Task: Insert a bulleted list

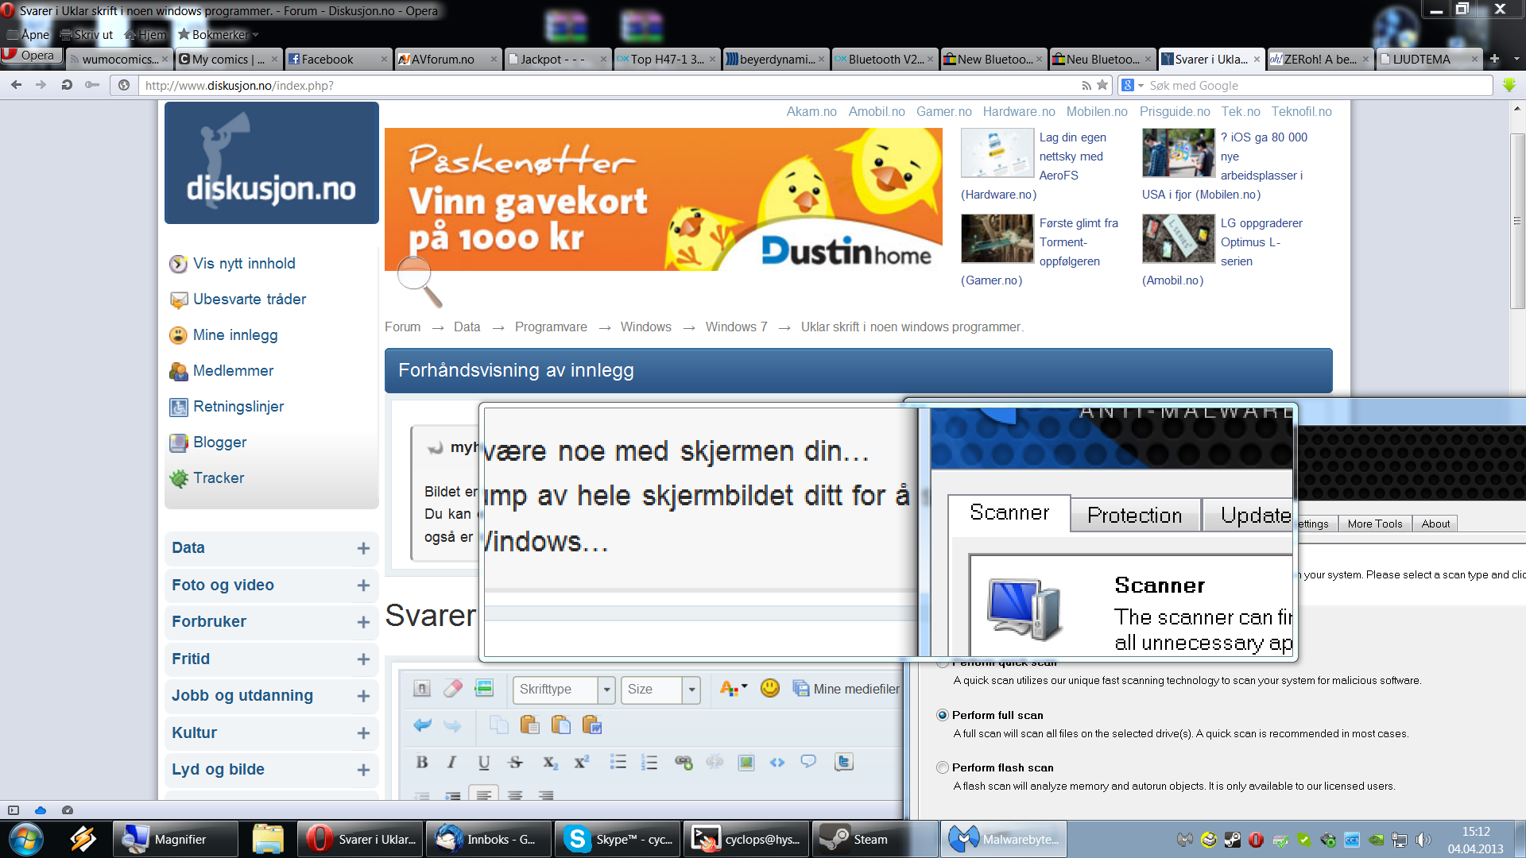Action: click(618, 762)
